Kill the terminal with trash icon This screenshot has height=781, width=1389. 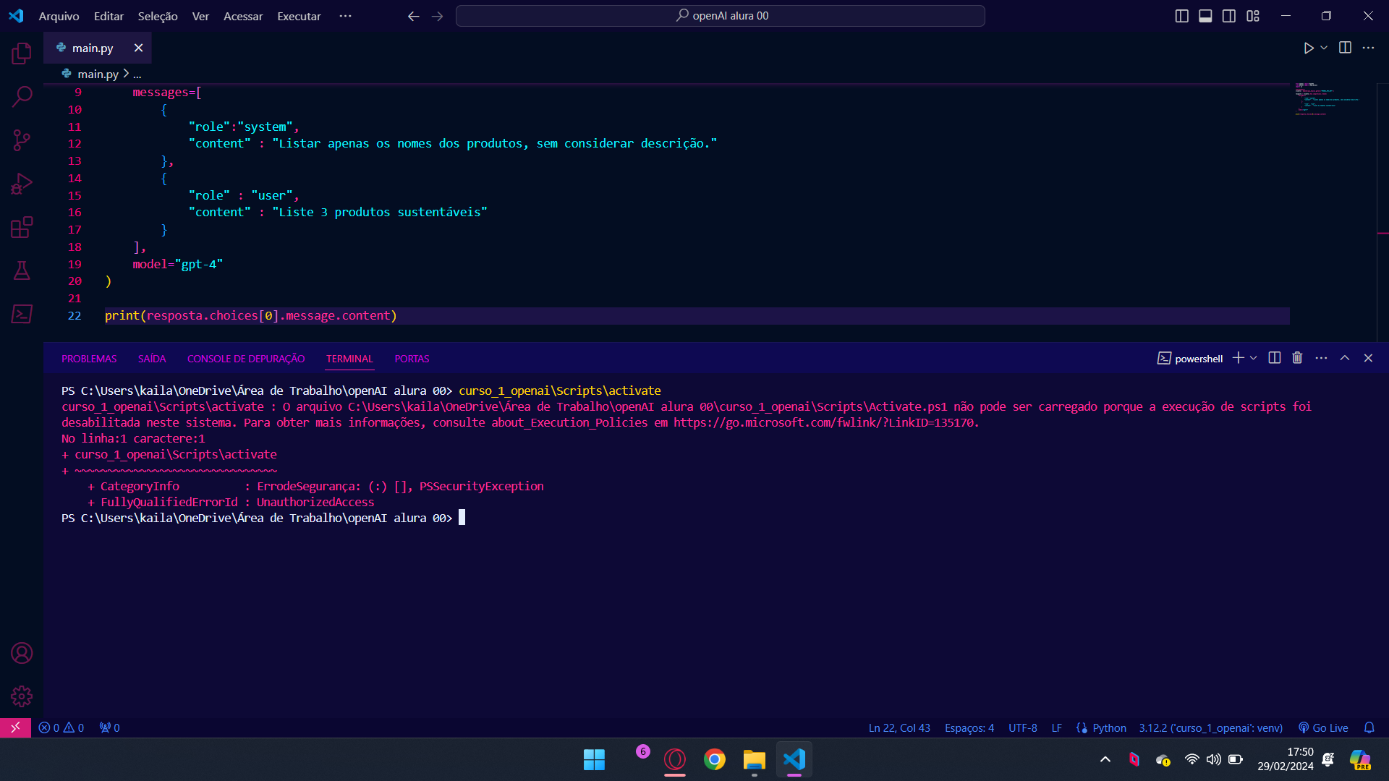click(1297, 358)
